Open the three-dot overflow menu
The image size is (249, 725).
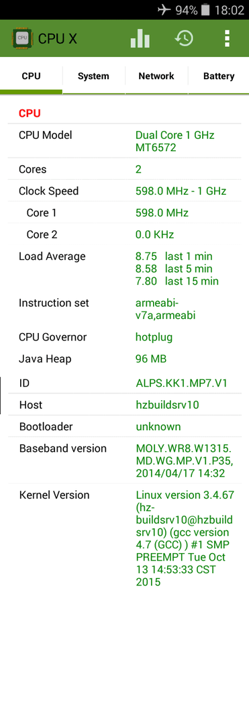[227, 38]
